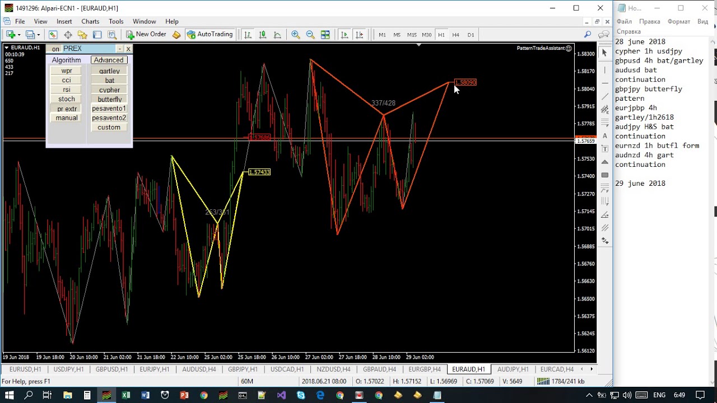Screen dimensions: 717x403
Task: Toggle the Data Window crosshair icon
Action: (68, 35)
